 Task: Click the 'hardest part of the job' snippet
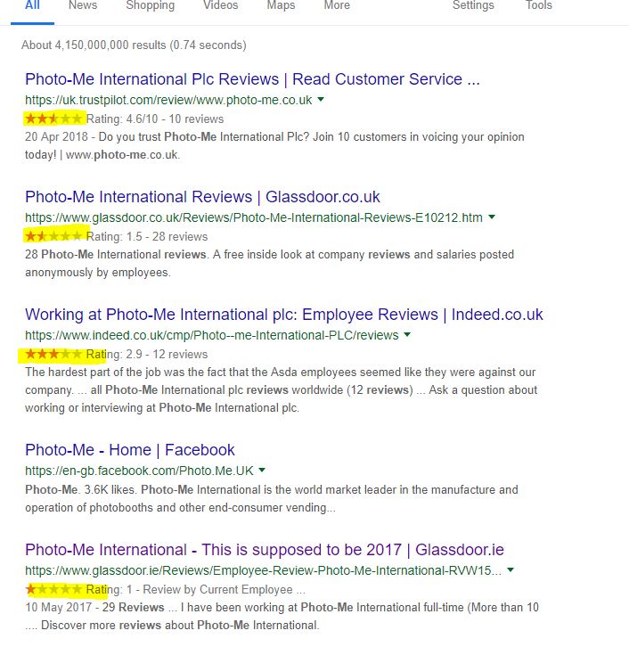(281, 390)
